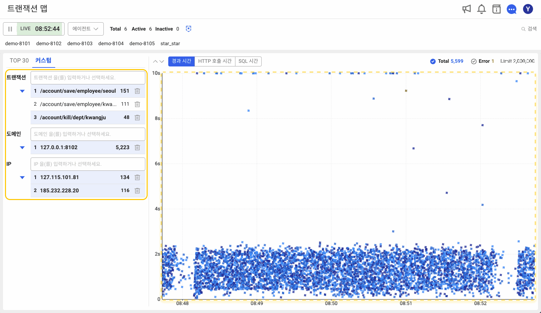Open the calendar info icon in header
This screenshot has width=541, height=313.
pyautogui.click(x=496, y=9)
